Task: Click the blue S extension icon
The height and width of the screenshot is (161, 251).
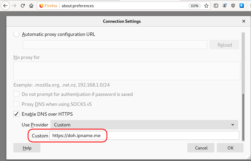Action: coord(242,6)
